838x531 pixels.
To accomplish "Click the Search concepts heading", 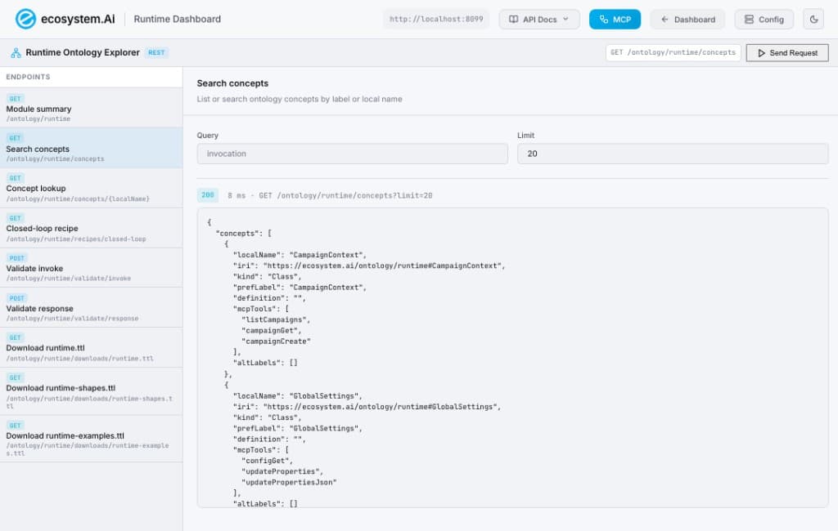I will [232, 83].
